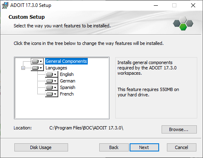
Task: Select French in the feature tree
Action: (67, 94)
